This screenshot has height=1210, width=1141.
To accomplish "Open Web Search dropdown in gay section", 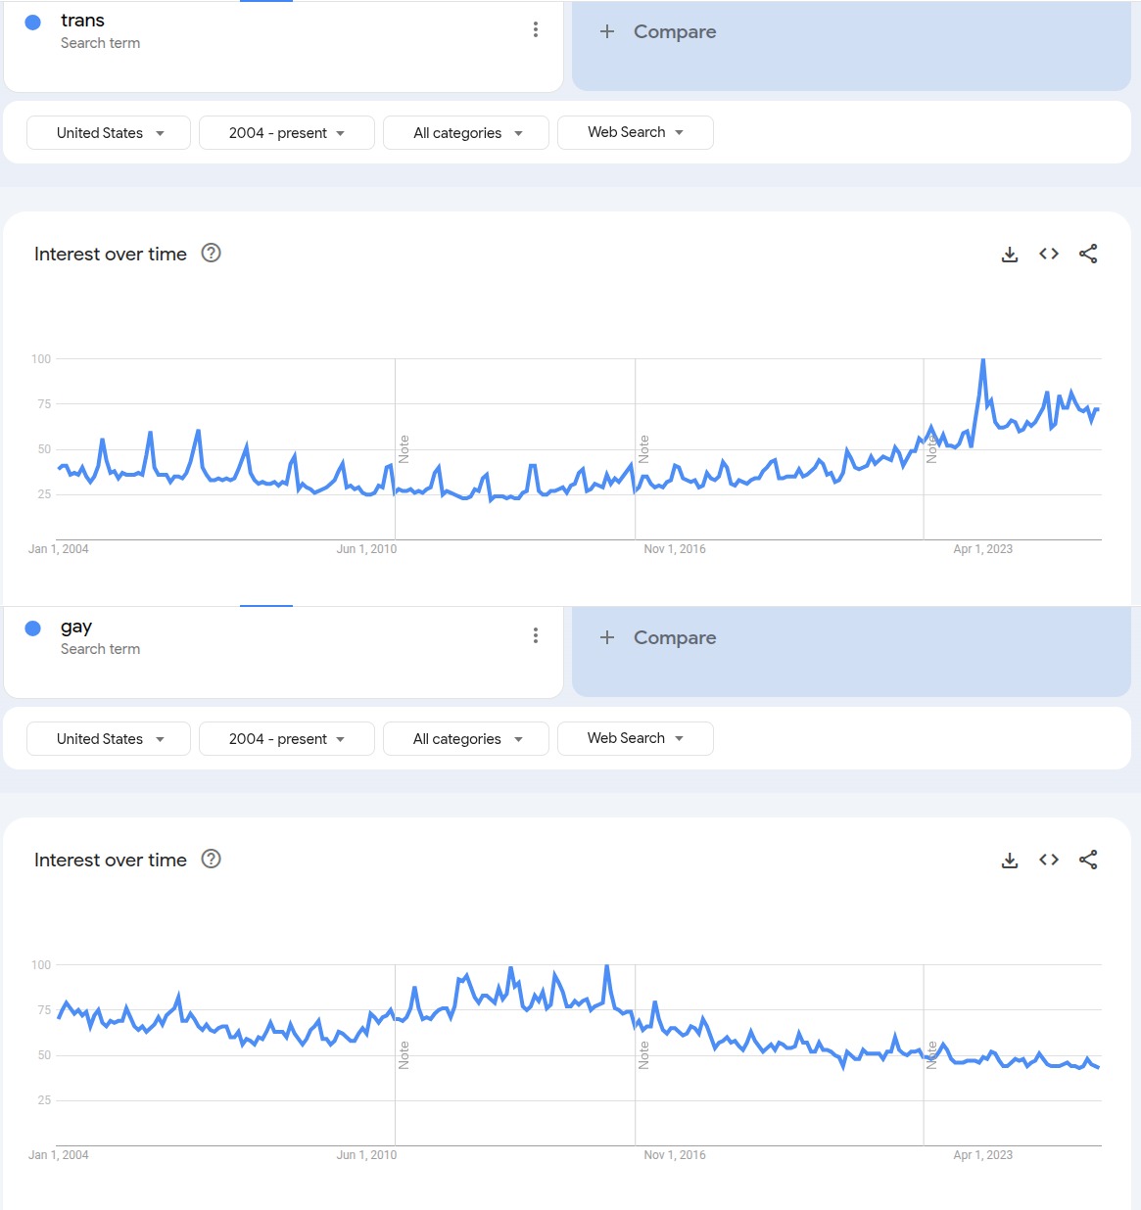I will [635, 738].
